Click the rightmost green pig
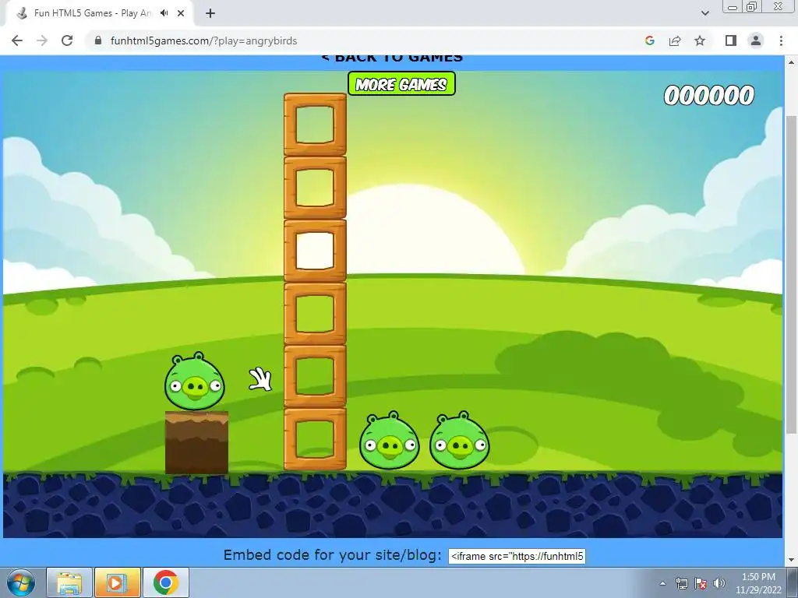The width and height of the screenshot is (798, 598). point(460,441)
